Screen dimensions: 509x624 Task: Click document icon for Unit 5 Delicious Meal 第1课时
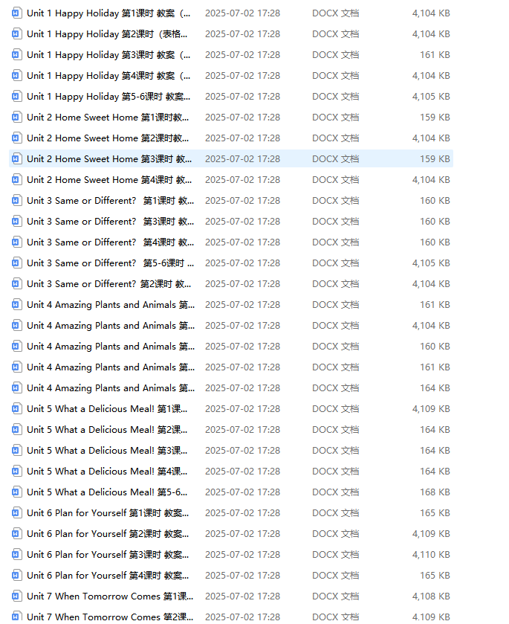coord(16,409)
